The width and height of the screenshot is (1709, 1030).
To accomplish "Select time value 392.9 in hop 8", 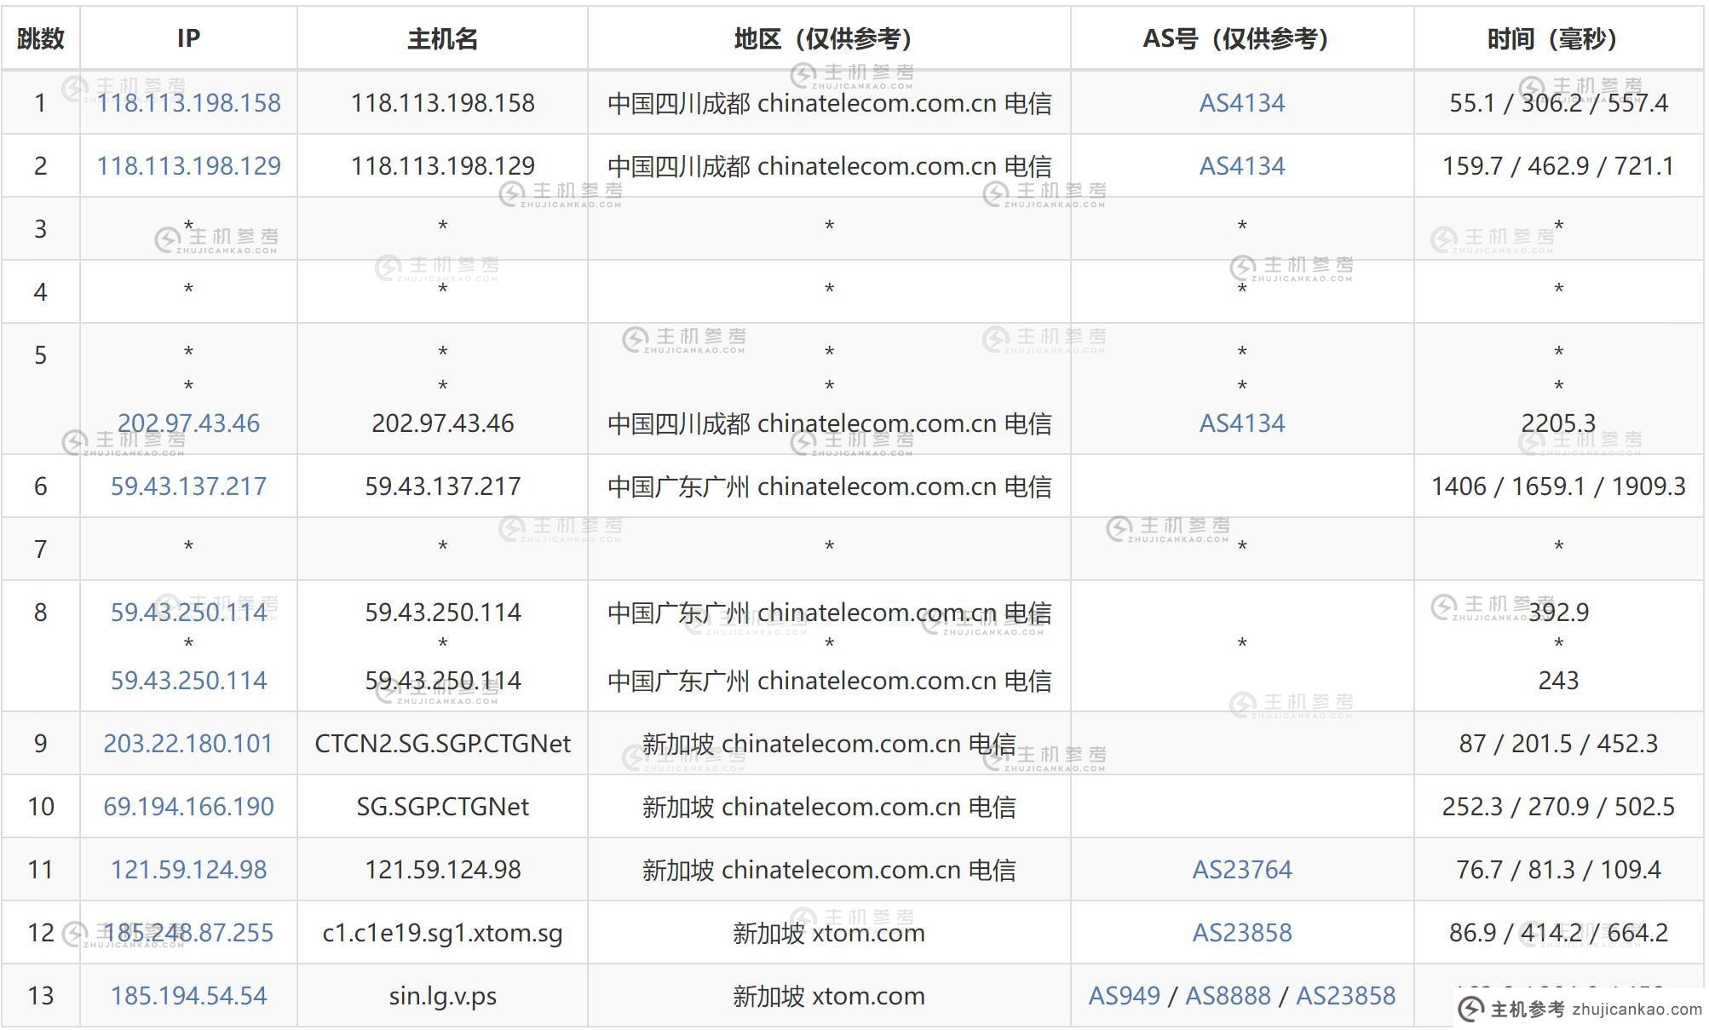I will [x=1558, y=613].
